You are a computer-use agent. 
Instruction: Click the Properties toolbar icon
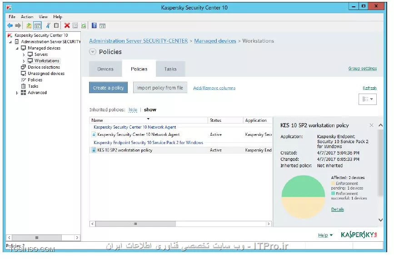click(x=75, y=25)
